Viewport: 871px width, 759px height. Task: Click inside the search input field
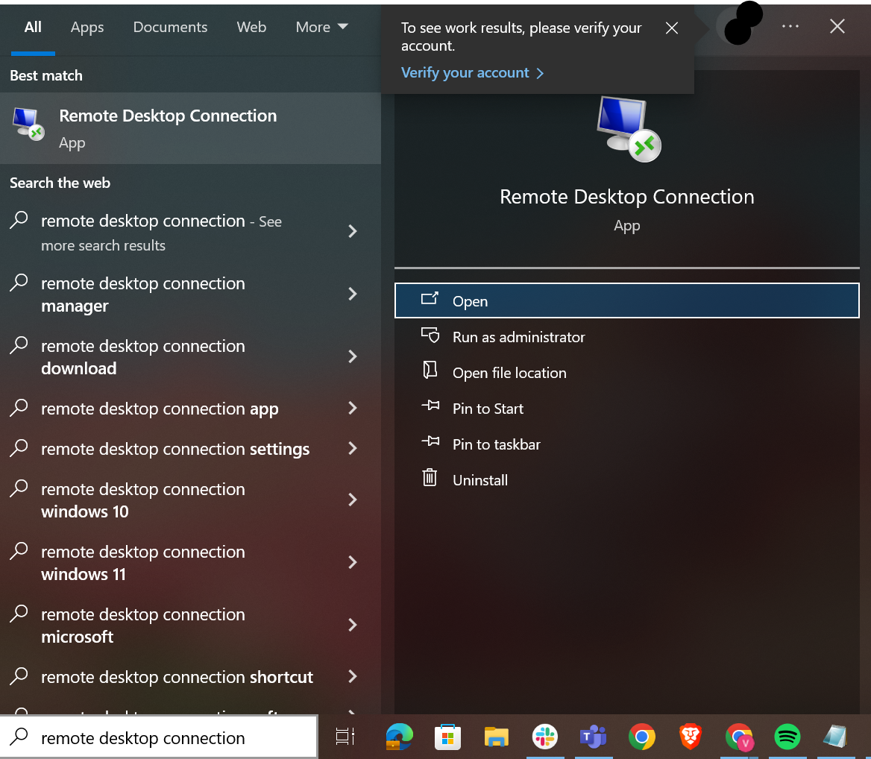pyautogui.click(x=158, y=737)
